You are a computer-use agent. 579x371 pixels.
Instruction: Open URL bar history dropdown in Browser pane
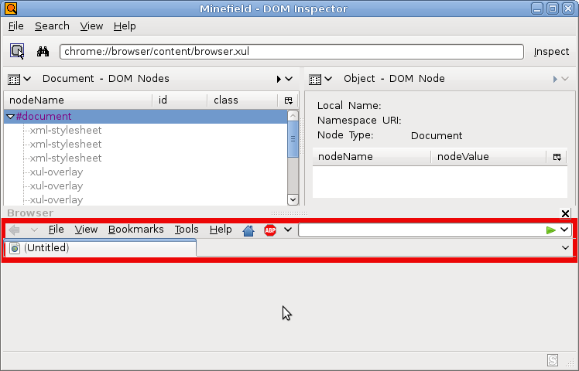pos(564,230)
